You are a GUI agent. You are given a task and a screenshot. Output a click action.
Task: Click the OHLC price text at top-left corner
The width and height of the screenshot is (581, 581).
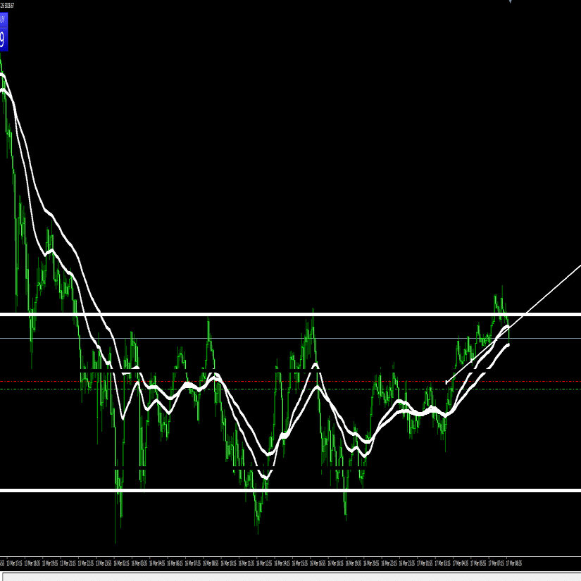pyautogui.click(x=7, y=5)
